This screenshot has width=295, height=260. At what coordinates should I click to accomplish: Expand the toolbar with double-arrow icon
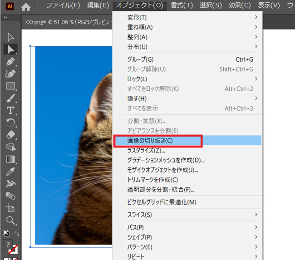click(x=5, y=17)
